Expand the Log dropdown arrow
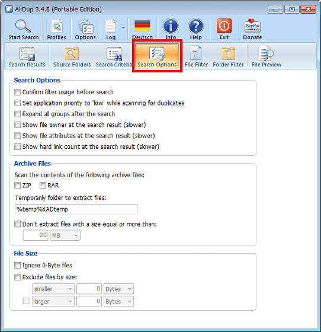Screen dimensions: 321x332 click(123, 28)
